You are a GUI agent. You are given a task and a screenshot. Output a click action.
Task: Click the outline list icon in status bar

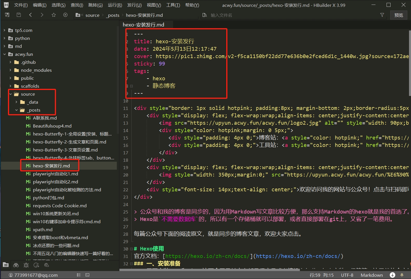(79, 275)
